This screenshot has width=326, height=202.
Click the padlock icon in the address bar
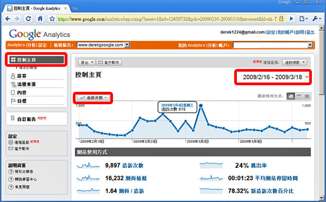click(281, 18)
